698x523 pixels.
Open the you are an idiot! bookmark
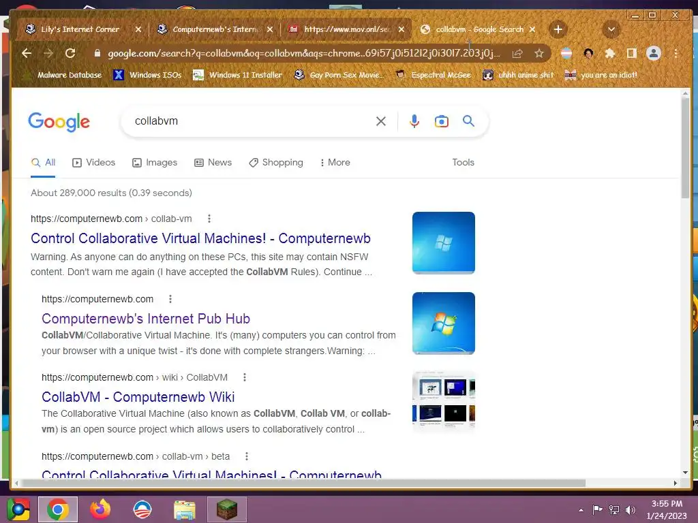click(601, 75)
